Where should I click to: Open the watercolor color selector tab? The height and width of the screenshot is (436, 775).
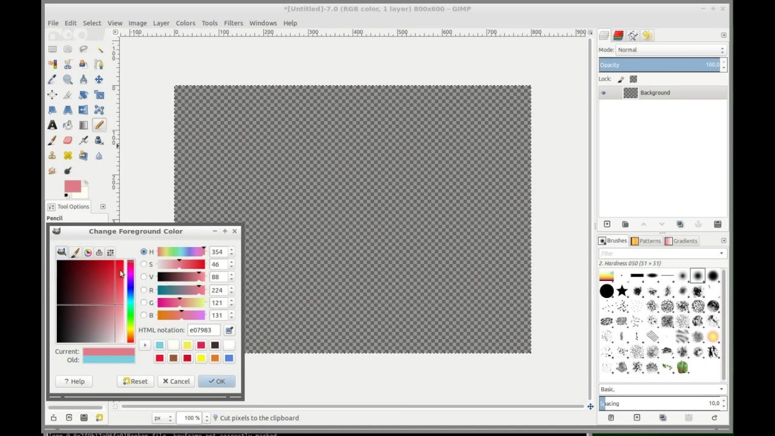coord(75,252)
